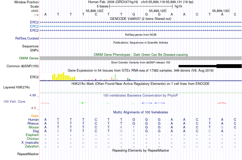The height and width of the screenshot is (160, 242).
Task: Click the gray G in Mouse alignment row
Action: pos(222,127)
